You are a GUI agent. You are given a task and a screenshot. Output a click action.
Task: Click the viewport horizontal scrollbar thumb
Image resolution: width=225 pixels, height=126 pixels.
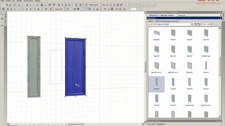tap(76, 124)
